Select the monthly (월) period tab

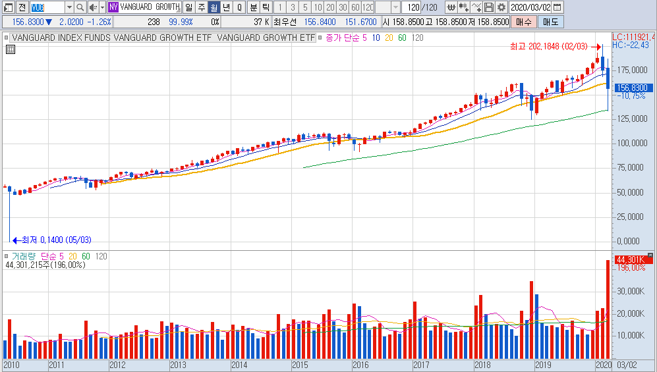pos(214,7)
